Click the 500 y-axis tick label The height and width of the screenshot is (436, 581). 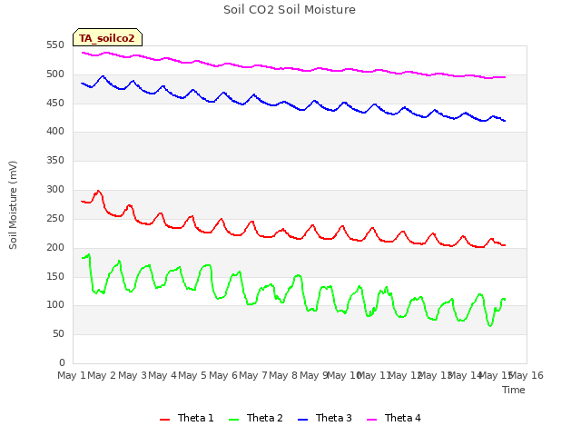tap(55, 74)
